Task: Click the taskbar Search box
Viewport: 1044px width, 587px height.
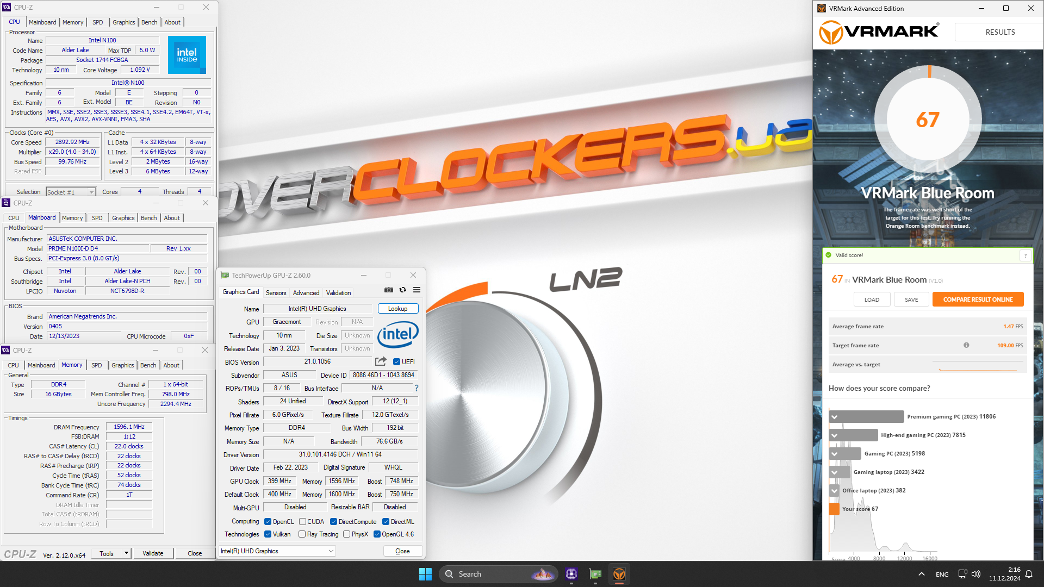Action: coord(499,574)
